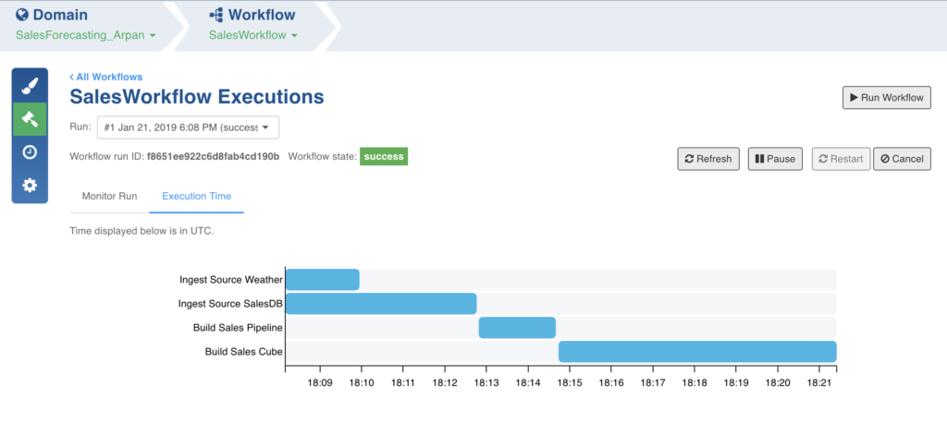
Task: Click the Build Sales Pipeline label
Action: pos(238,328)
